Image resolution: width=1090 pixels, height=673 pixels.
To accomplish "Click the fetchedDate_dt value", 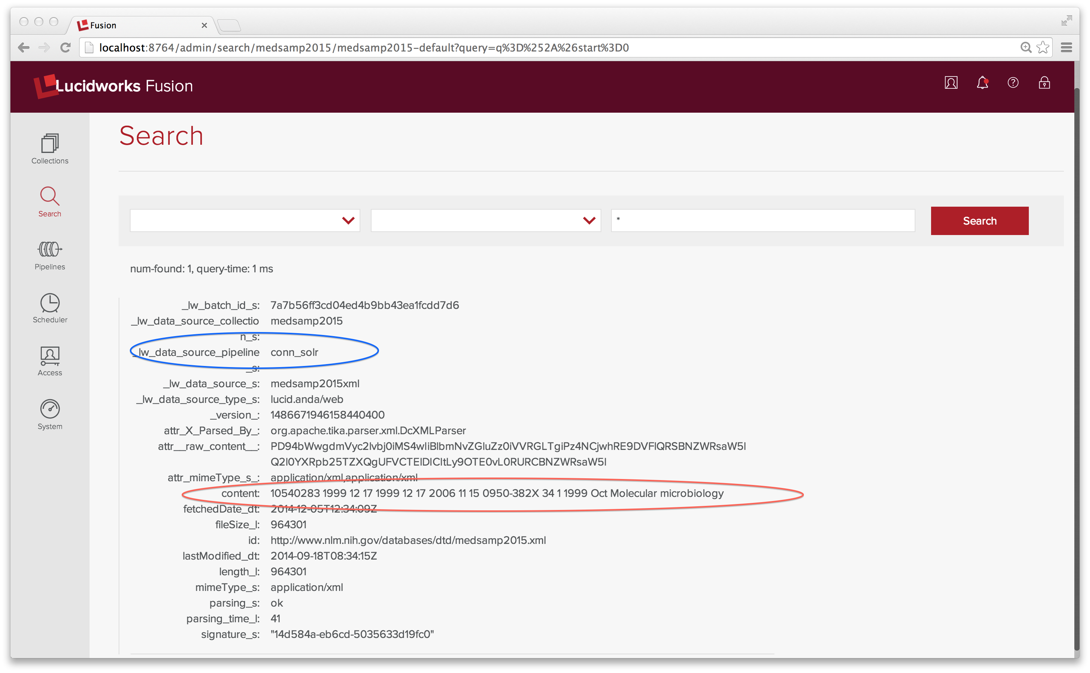I will (323, 509).
